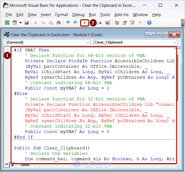Save the workbook with the floppy icon
Image resolution: width=185 pixels, height=173 pixels.
pyautogui.click(x=26, y=23)
